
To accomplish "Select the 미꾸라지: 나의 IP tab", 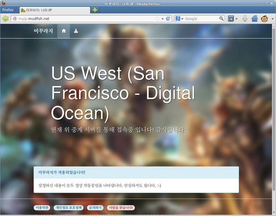I will point(55,10).
